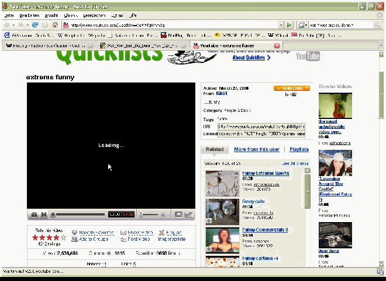Open the Dum Band director video thumbnail
The image size is (386, 281).
[335, 236]
